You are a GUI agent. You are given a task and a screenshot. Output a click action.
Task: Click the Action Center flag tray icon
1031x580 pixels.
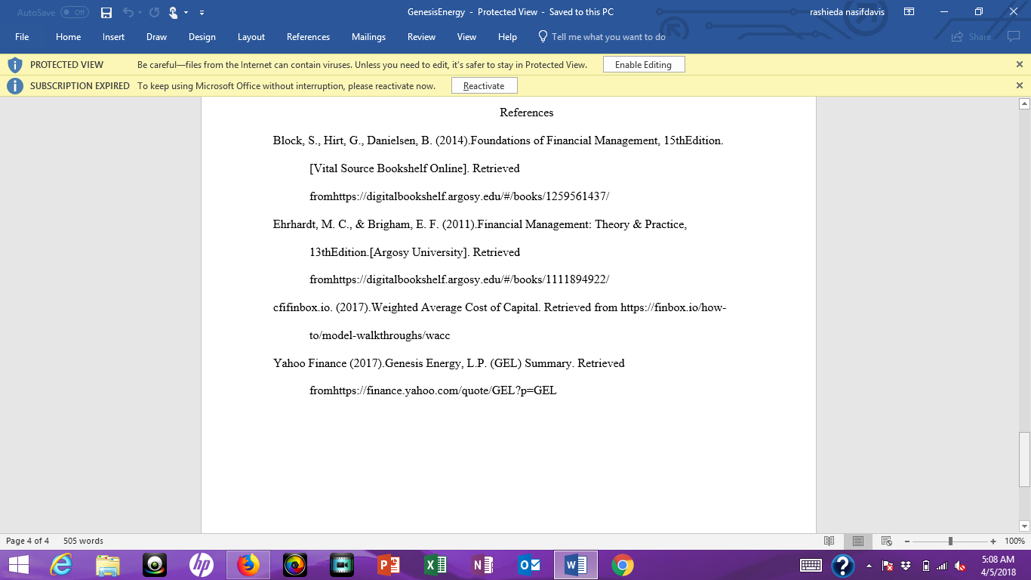click(x=888, y=565)
